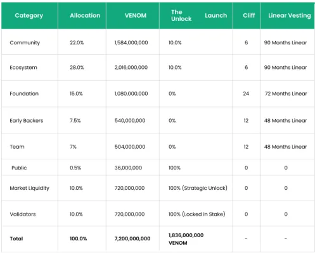Viewport: 315px width, 253px height.
Task: Click Validators row's '10.0%' allocation
Action: click(x=76, y=214)
